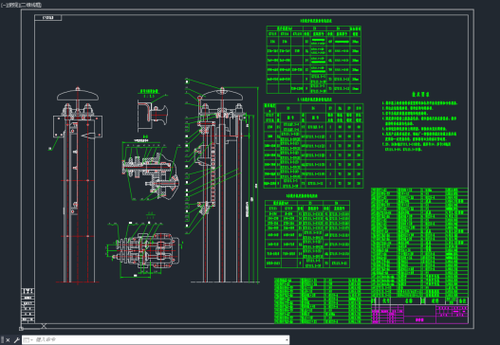Open command line customize wrench menu

pos(16,340)
